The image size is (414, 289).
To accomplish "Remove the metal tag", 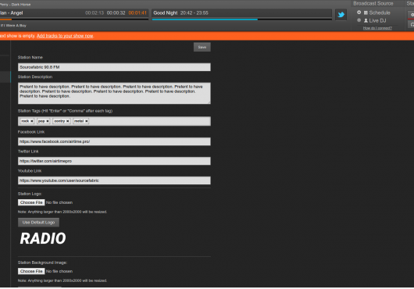I will click(87, 121).
